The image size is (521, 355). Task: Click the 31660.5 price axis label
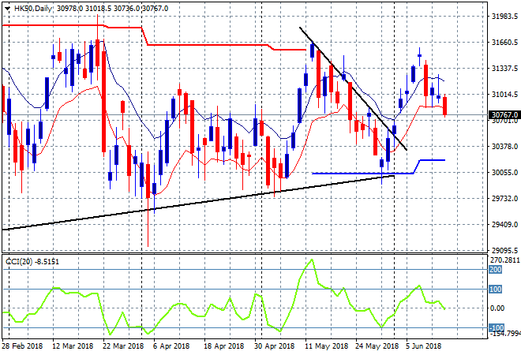point(504,42)
